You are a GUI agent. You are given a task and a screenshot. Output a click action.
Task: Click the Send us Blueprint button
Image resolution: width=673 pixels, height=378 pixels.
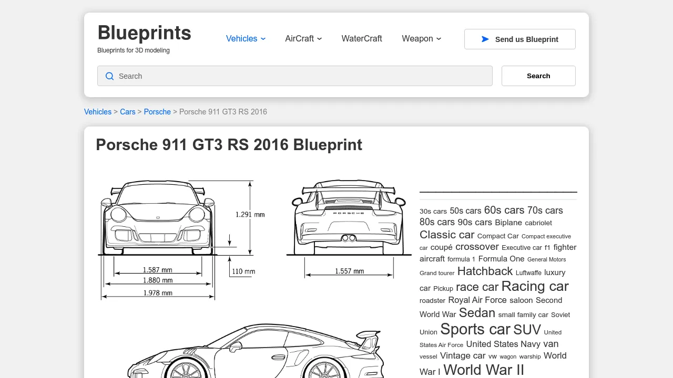point(519,39)
